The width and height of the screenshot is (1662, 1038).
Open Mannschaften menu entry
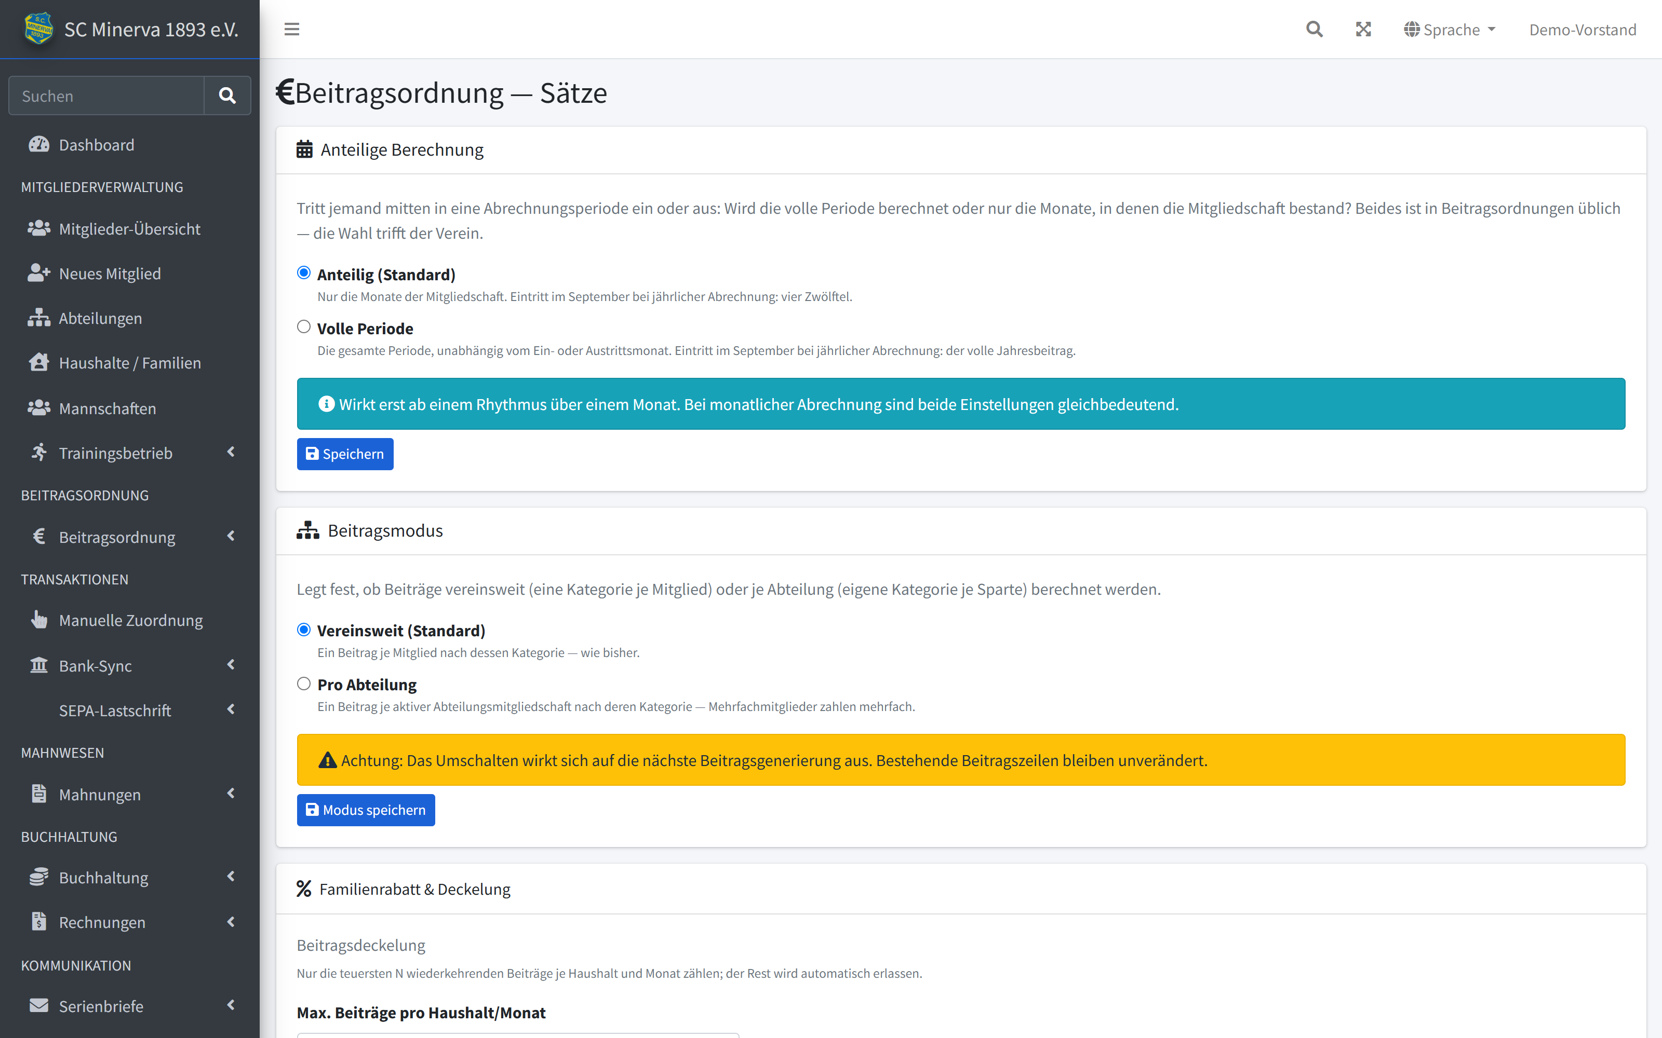130,408
